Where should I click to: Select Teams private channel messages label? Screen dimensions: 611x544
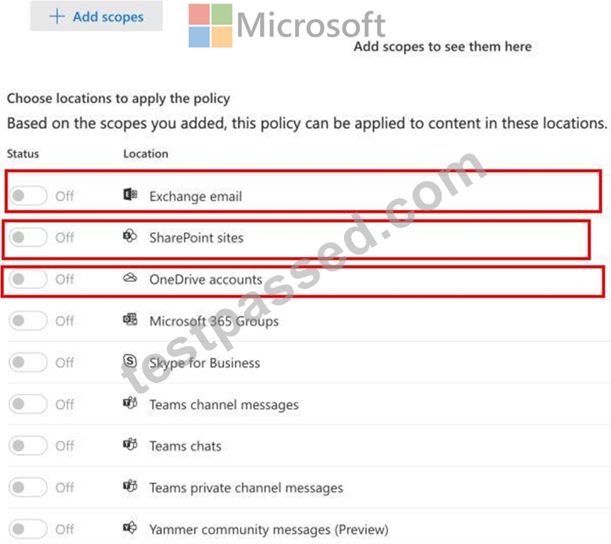click(x=247, y=487)
